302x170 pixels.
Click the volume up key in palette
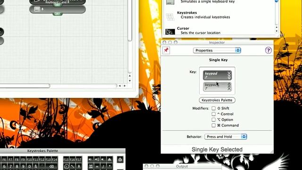(x=97, y=160)
